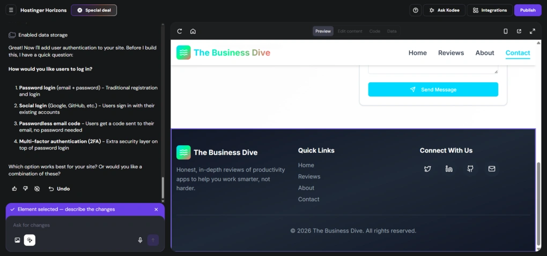Switch to the Data tab

click(x=392, y=32)
